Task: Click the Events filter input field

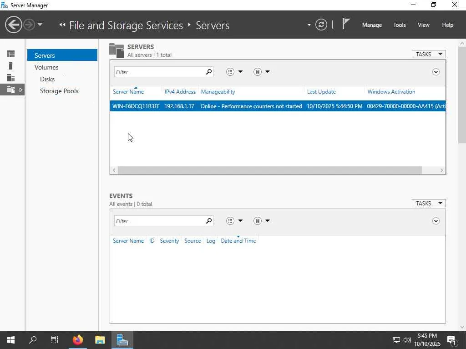Action: coord(160,221)
